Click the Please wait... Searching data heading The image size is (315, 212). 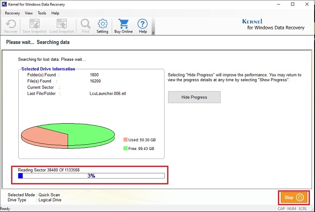pos(38,42)
